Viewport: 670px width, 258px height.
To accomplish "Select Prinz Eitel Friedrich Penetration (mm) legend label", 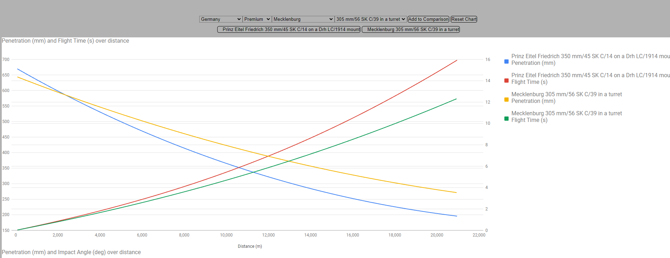I will (591, 60).
